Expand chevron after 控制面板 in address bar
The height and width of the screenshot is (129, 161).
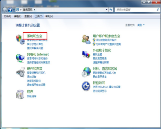click(x=35, y=10)
